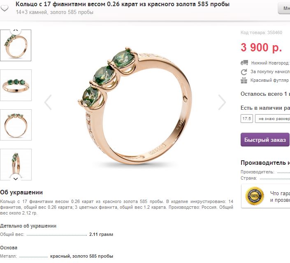Screen dimensions: 290x263
Task: Click the "Красивый футляр" text link
Action: 269,80
